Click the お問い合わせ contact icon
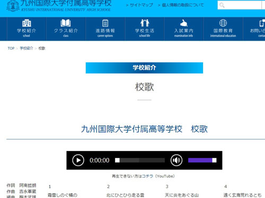 (x=262, y=23)
